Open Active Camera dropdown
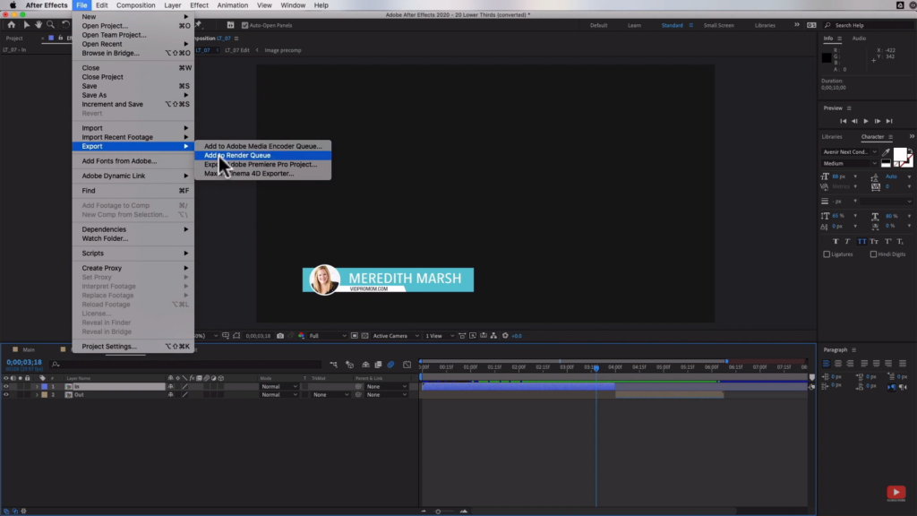Screen dimensions: 917x516 pos(396,336)
